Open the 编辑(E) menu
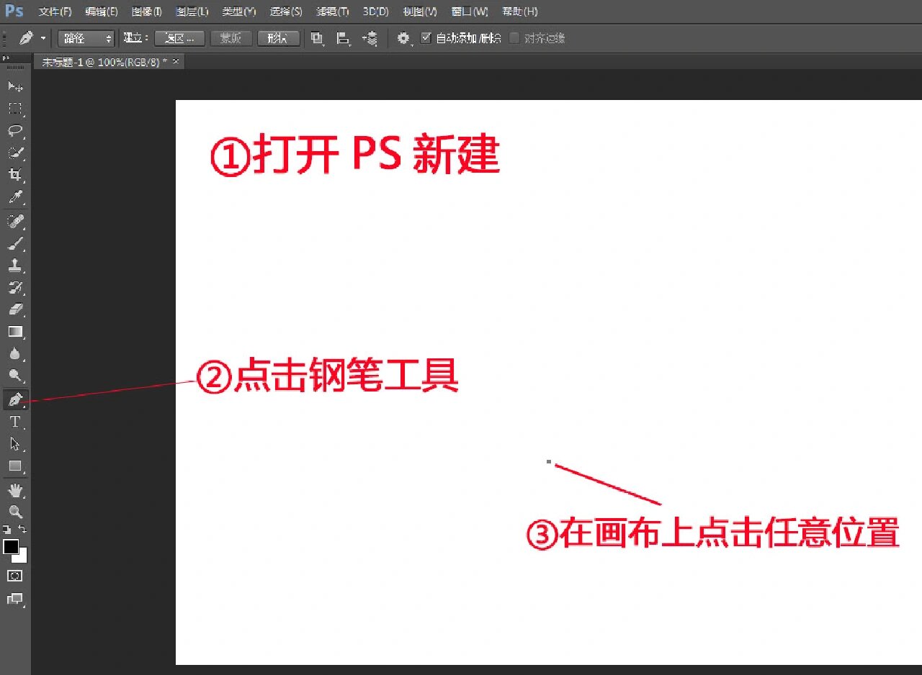This screenshot has height=675, width=922. pos(101,12)
